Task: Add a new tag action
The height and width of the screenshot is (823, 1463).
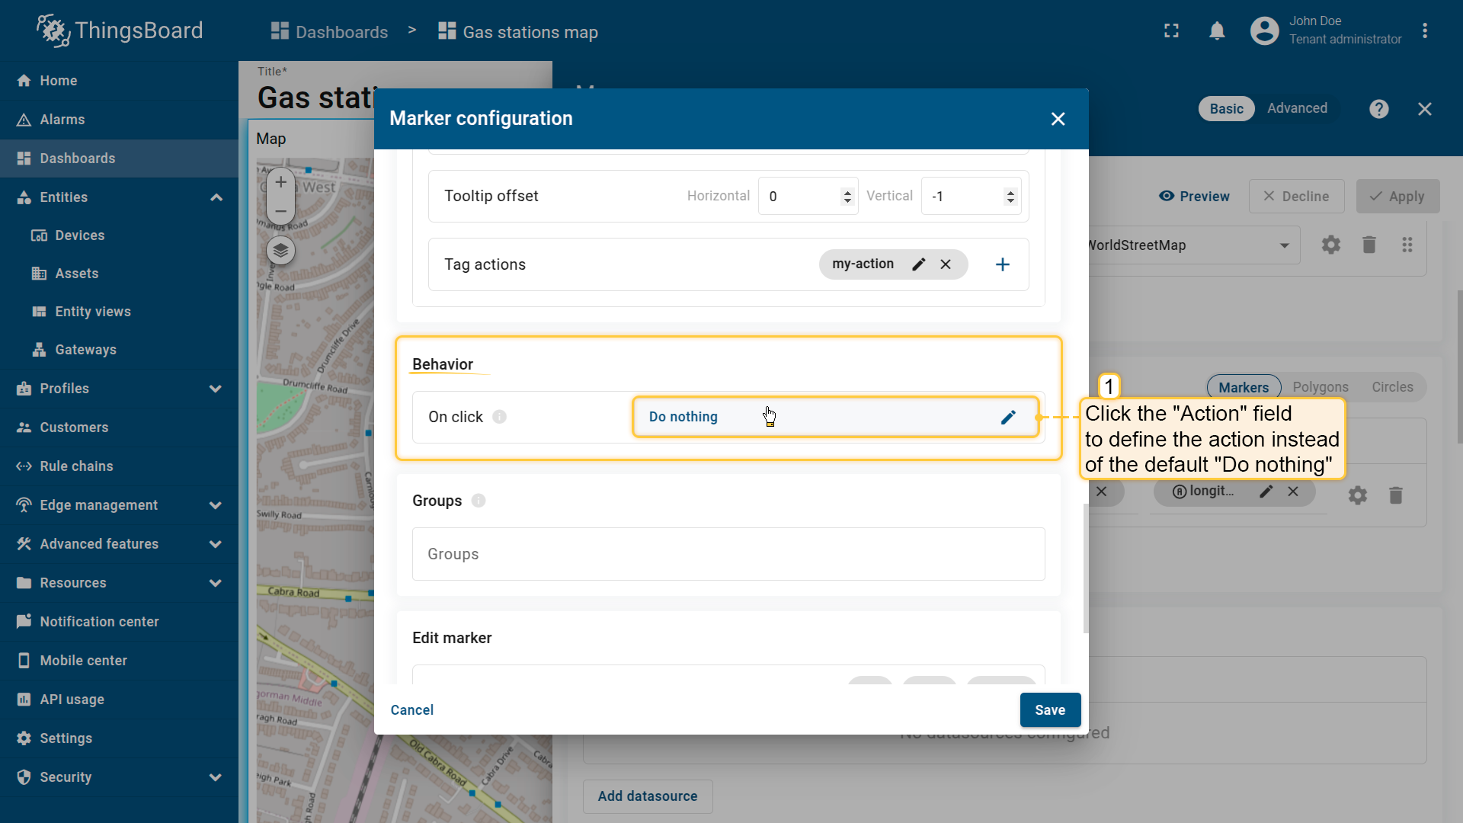Action: pos(1003,264)
